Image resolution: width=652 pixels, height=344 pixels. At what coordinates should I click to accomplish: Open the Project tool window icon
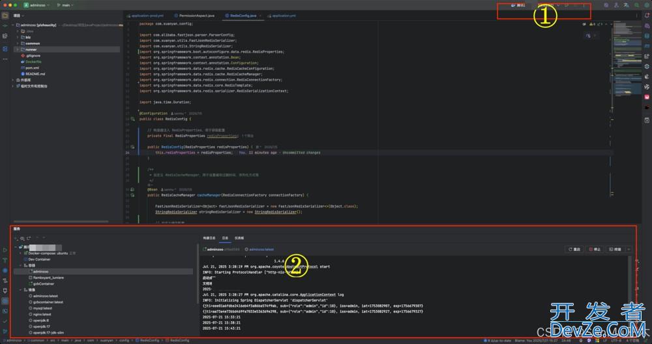tap(5, 16)
